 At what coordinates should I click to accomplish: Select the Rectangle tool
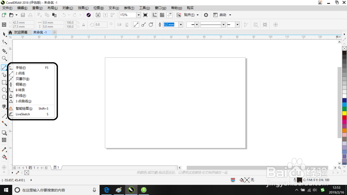pos(4,82)
